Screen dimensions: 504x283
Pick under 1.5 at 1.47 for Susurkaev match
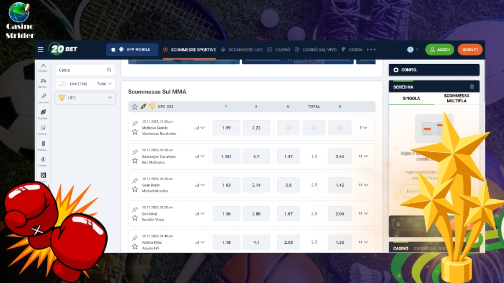click(x=288, y=157)
